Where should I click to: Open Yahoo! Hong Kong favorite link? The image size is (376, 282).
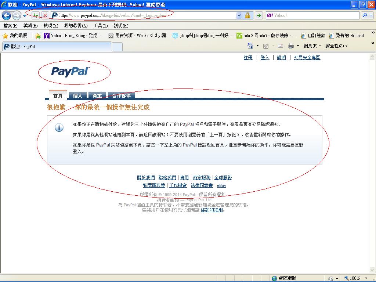tap(72, 36)
